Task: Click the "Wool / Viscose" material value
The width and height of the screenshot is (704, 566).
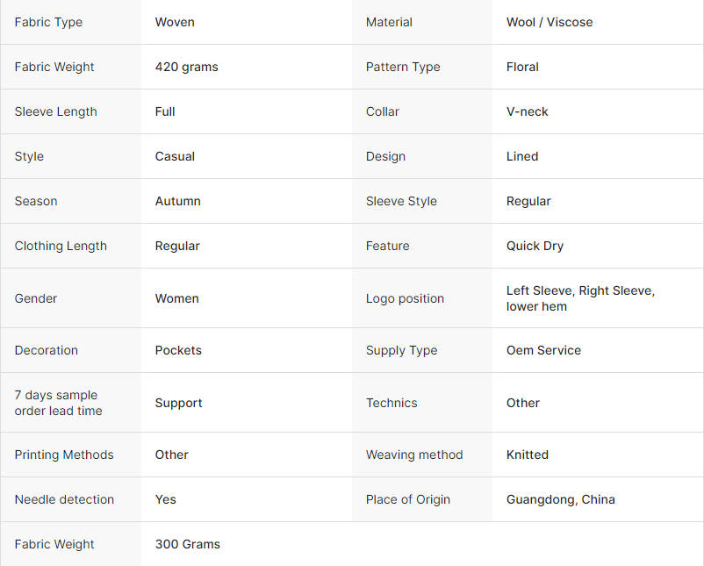Action: coord(549,22)
